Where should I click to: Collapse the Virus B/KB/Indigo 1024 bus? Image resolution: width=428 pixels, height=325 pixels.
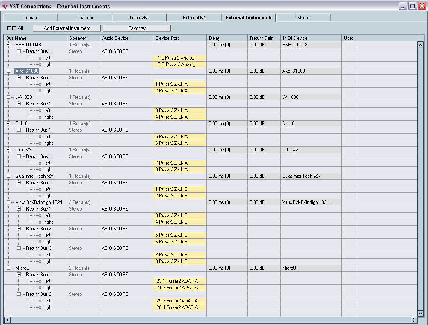point(8,202)
